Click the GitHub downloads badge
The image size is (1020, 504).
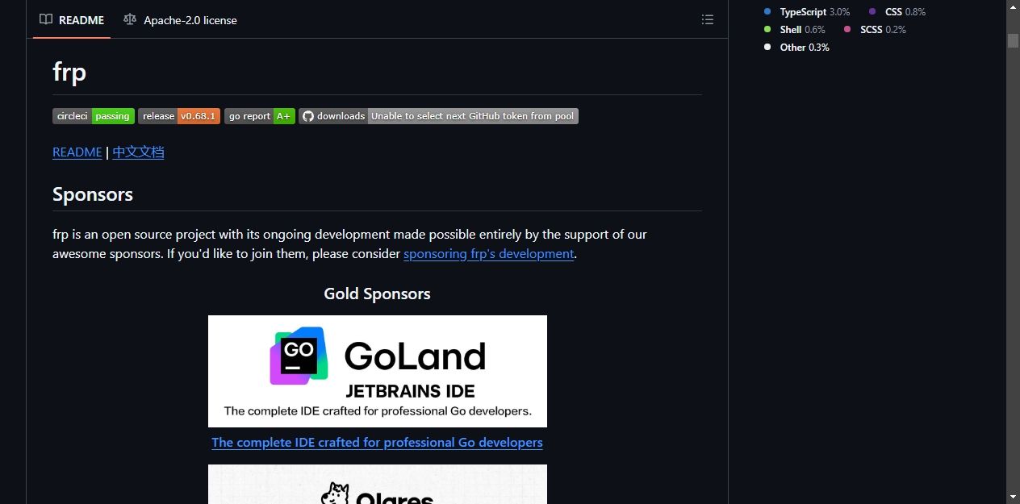[x=438, y=116]
